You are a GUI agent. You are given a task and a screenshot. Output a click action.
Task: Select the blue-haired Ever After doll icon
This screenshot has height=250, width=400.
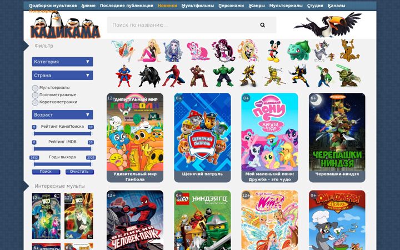pyautogui.click(x=173, y=51)
